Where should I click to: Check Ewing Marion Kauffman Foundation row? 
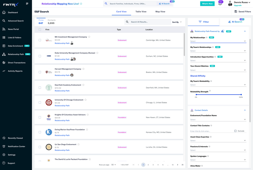(x=40, y=132)
